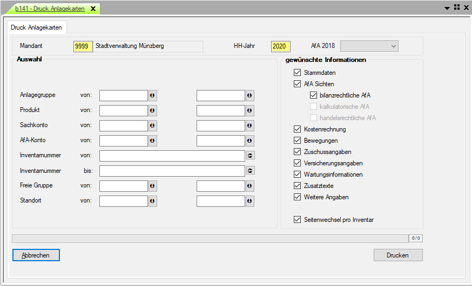Click lookup icon beside second Produkt field
The width and height of the screenshot is (472, 286).
click(x=250, y=110)
